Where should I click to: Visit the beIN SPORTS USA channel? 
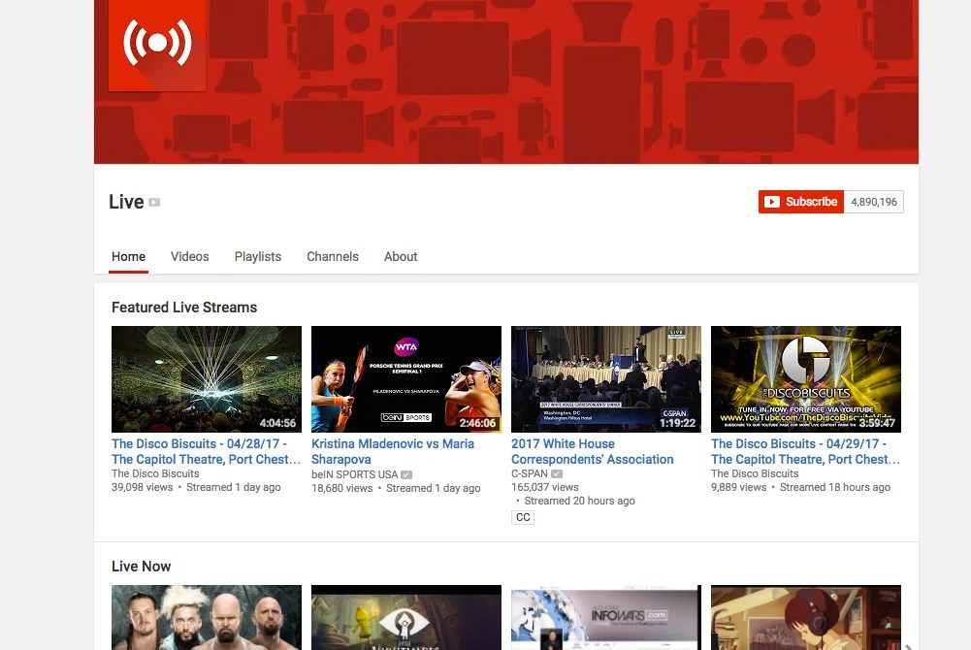pyautogui.click(x=354, y=474)
